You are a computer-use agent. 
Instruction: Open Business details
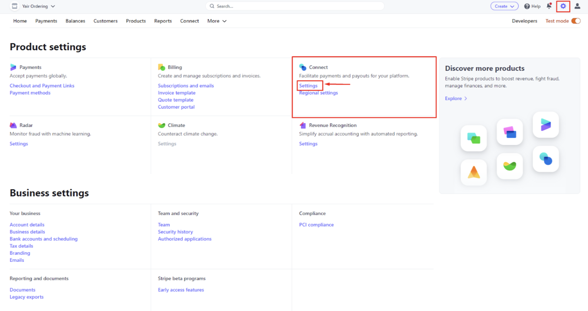click(x=27, y=232)
